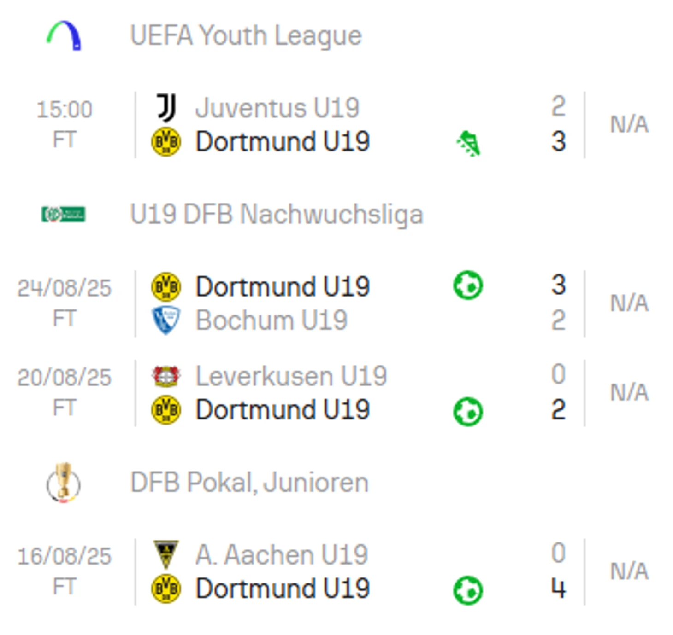
Task: Open the U19 DFB Nachwuchsliga competition page
Action: [x=277, y=215]
